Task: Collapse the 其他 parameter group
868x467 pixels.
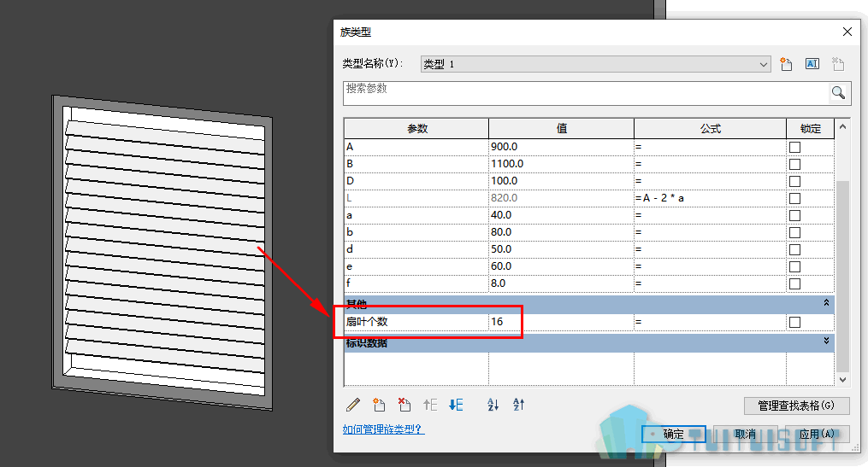Action: [826, 303]
